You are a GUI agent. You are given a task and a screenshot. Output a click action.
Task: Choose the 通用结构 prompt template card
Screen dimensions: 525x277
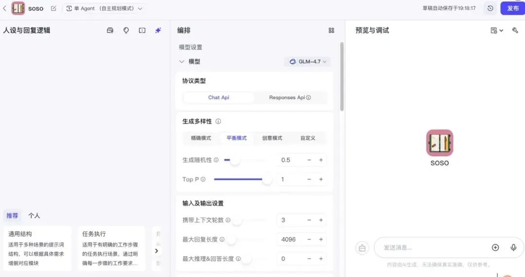point(37,248)
